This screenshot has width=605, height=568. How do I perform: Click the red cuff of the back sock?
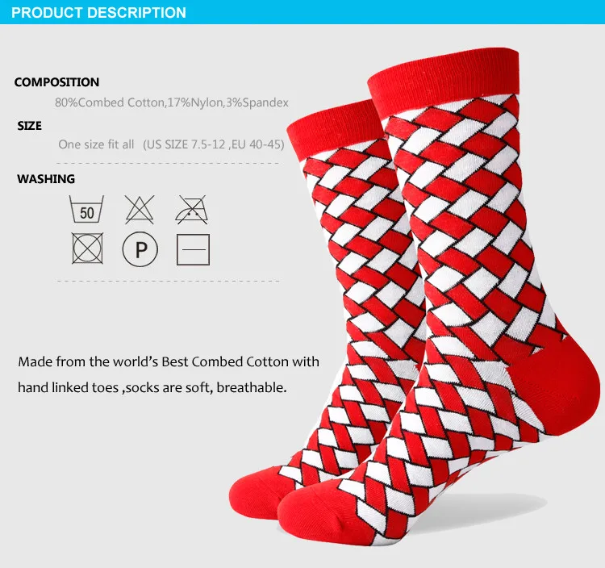(334, 129)
